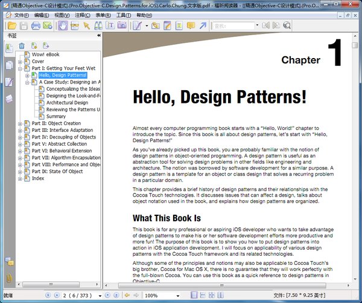The width and height of the screenshot is (362, 303).
Task: Open the Pages thumbnail side panel
Action: [x=8, y=65]
